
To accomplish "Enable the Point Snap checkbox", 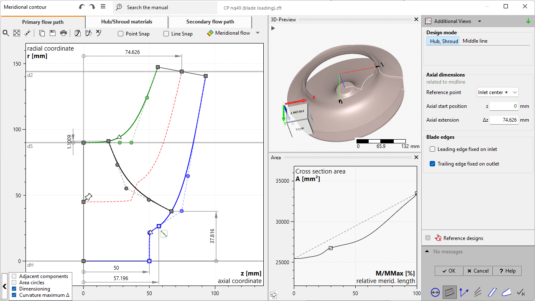I will pyautogui.click(x=121, y=34).
